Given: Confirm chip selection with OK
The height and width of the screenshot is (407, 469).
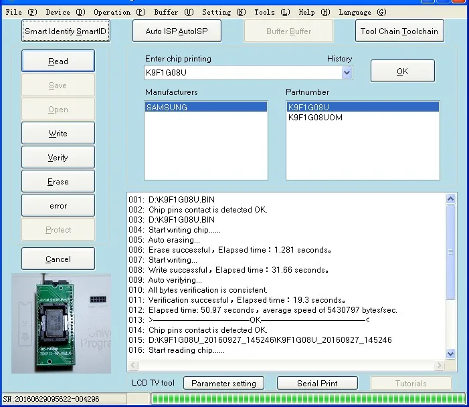Looking at the screenshot, I should click(x=402, y=72).
